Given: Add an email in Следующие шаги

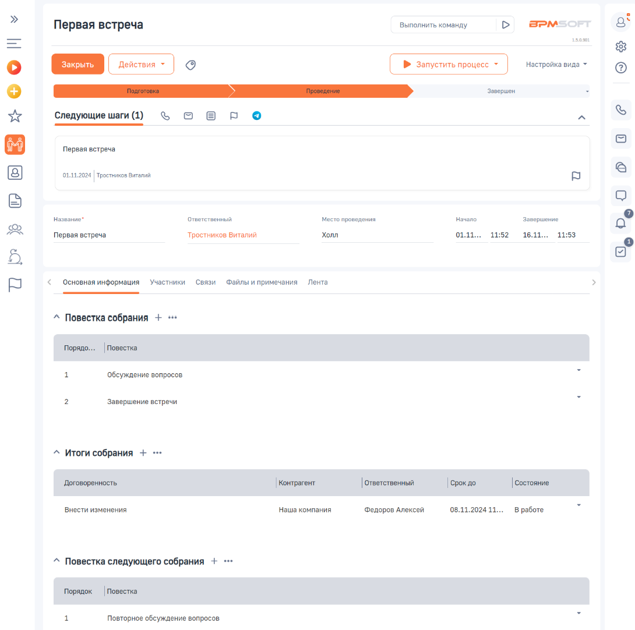Looking at the screenshot, I should point(188,116).
